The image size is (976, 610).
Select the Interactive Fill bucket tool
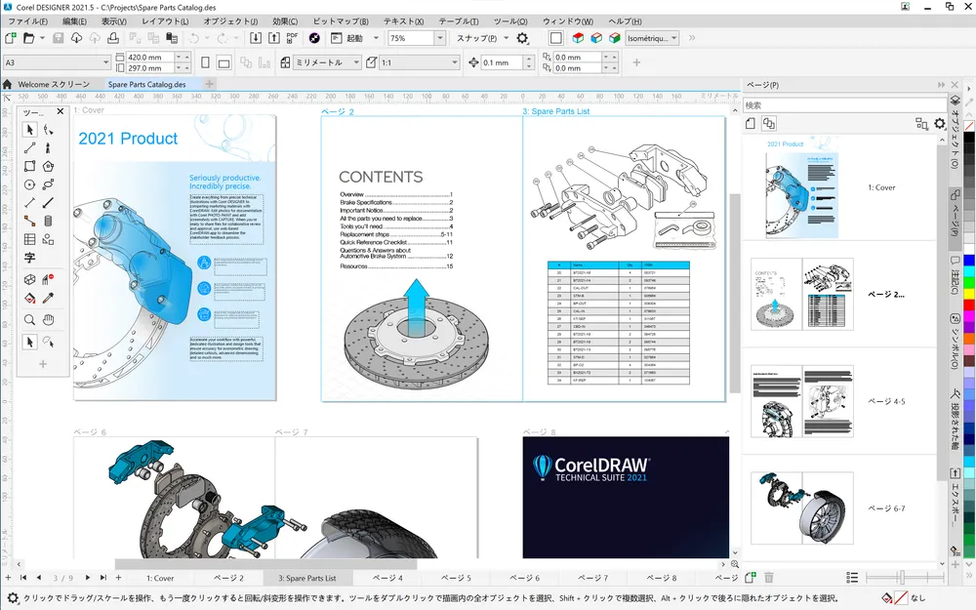pos(29,298)
